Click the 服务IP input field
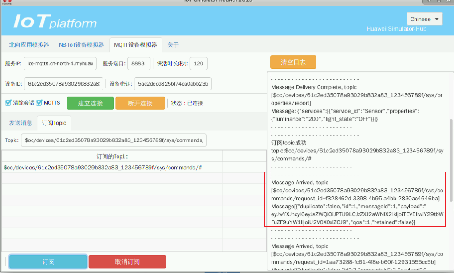 pos(60,63)
